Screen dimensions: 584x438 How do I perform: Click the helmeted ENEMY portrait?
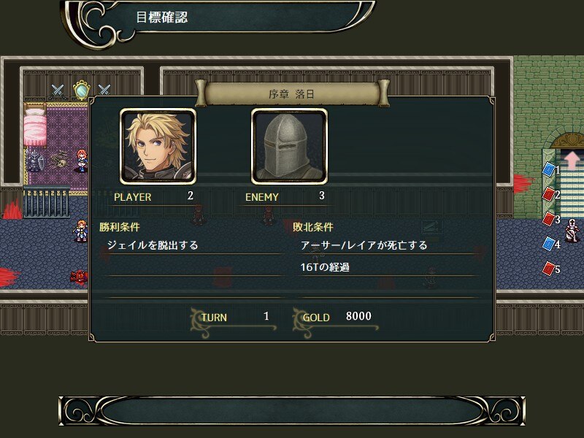(289, 147)
